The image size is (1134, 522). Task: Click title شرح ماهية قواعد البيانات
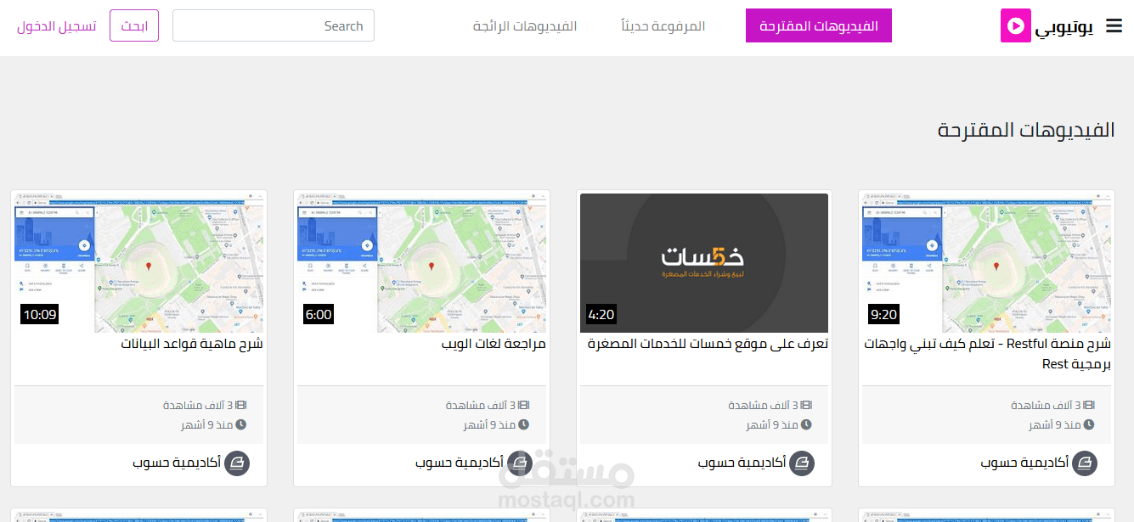click(192, 344)
